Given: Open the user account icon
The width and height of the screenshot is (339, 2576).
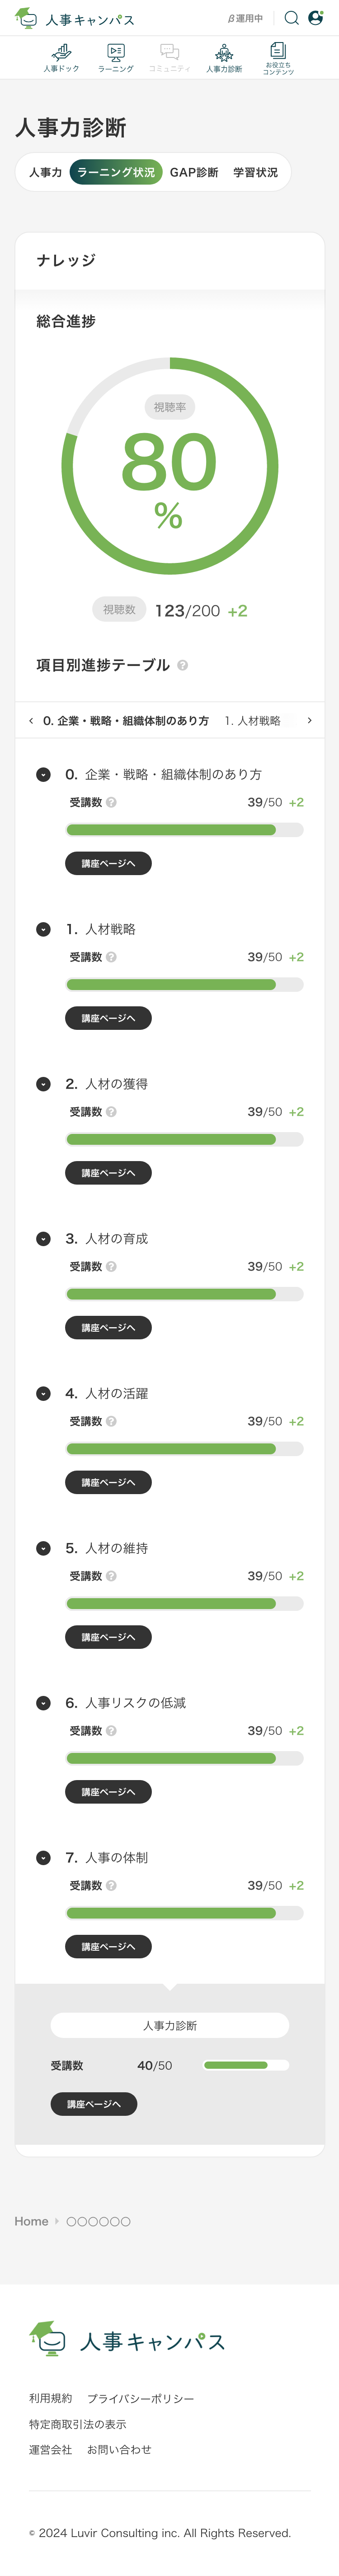Looking at the screenshot, I should 316,18.
